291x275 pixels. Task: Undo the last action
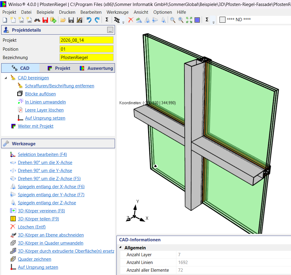click(x=89, y=20)
